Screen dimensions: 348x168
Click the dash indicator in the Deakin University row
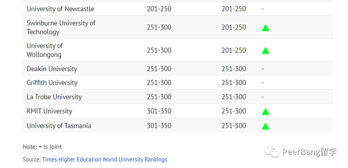pyautogui.click(x=262, y=69)
